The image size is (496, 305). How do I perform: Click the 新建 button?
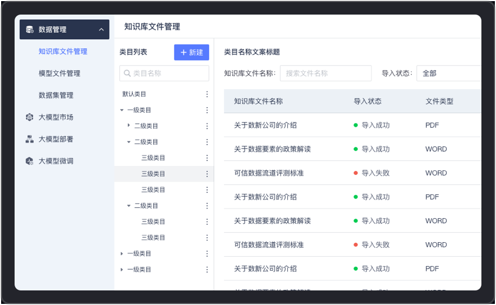pos(191,53)
